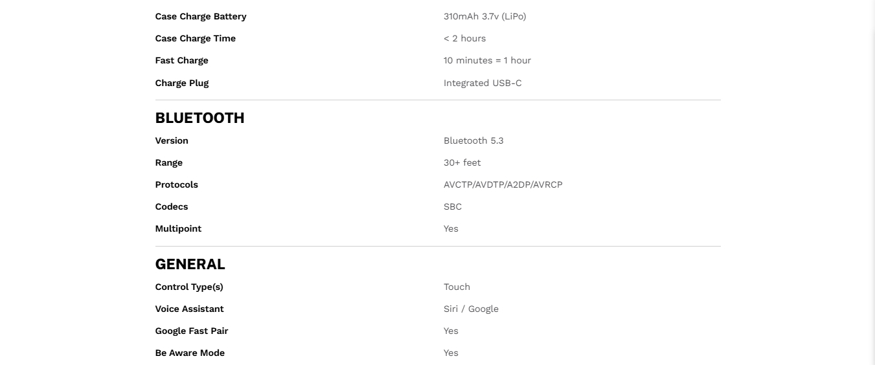Image resolution: width=875 pixels, height=365 pixels.
Task: Click the Charge Plug label
Action: click(181, 83)
